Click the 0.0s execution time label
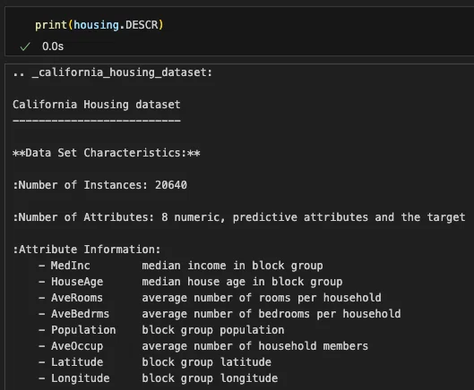The image size is (474, 390). coord(53,47)
